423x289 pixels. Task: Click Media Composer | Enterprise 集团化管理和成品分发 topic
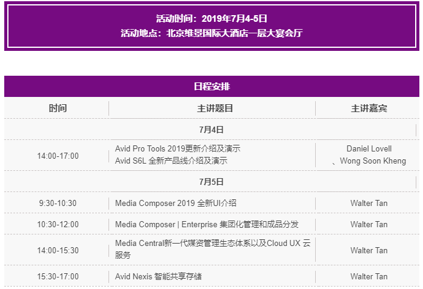207,224
